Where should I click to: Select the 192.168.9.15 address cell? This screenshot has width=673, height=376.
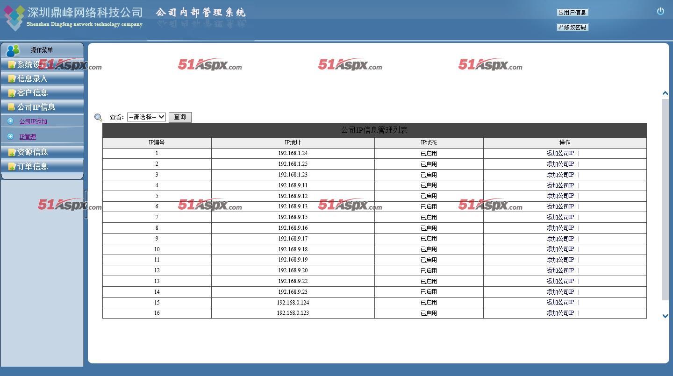pos(293,217)
